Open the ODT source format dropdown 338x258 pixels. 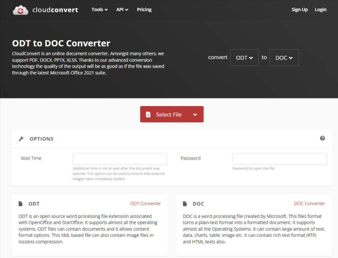pyautogui.click(x=244, y=57)
